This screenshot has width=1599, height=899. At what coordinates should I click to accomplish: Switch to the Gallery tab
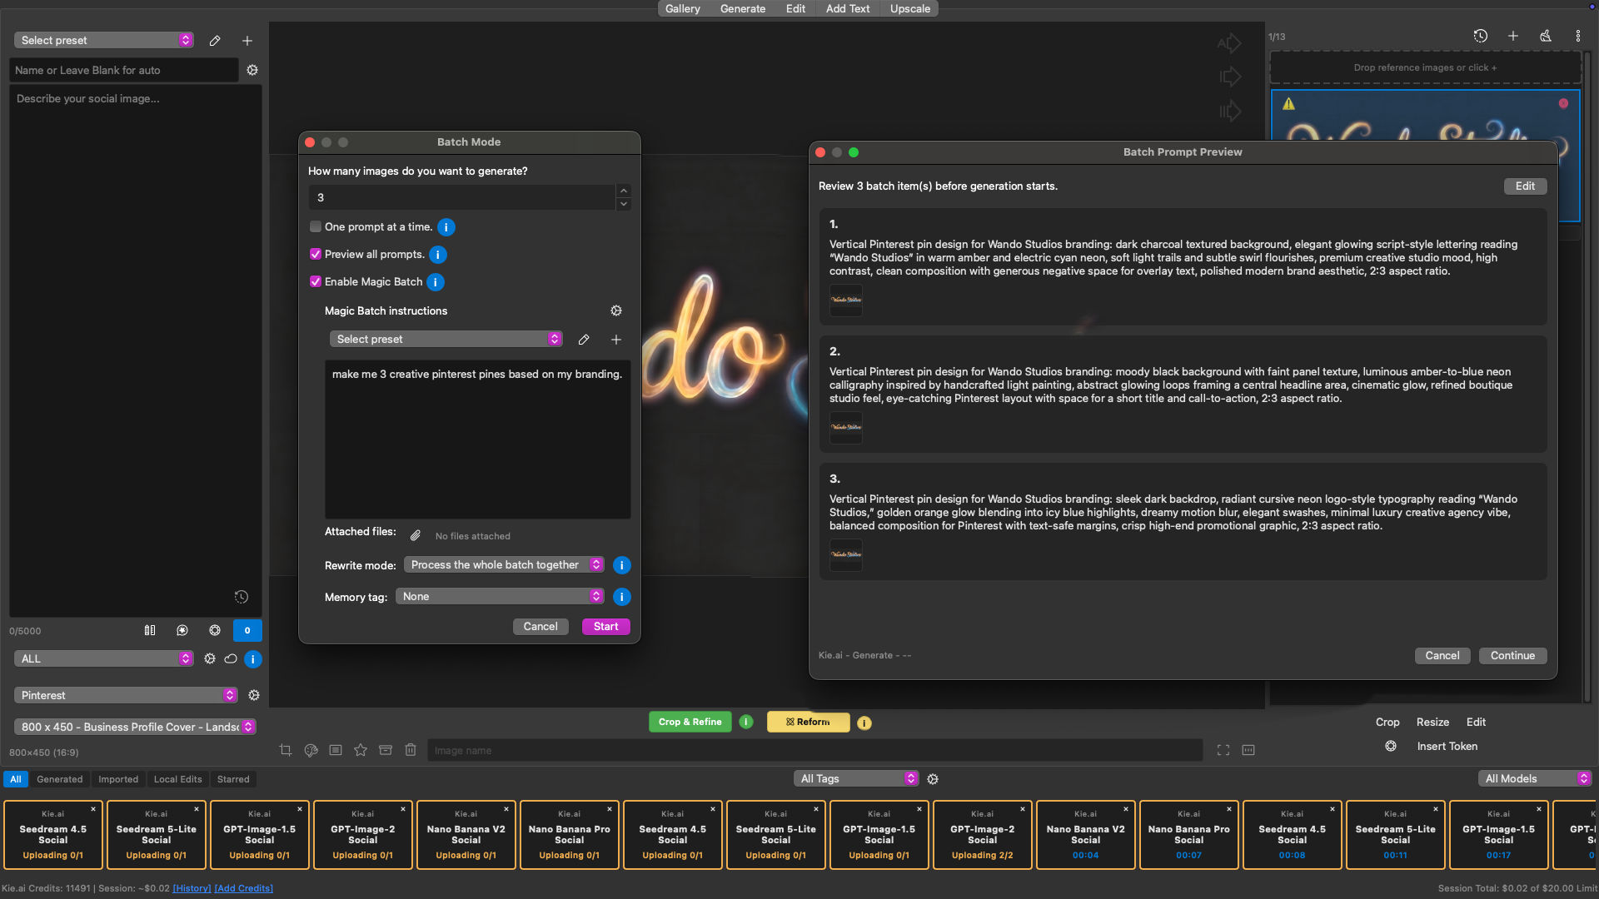(x=683, y=8)
